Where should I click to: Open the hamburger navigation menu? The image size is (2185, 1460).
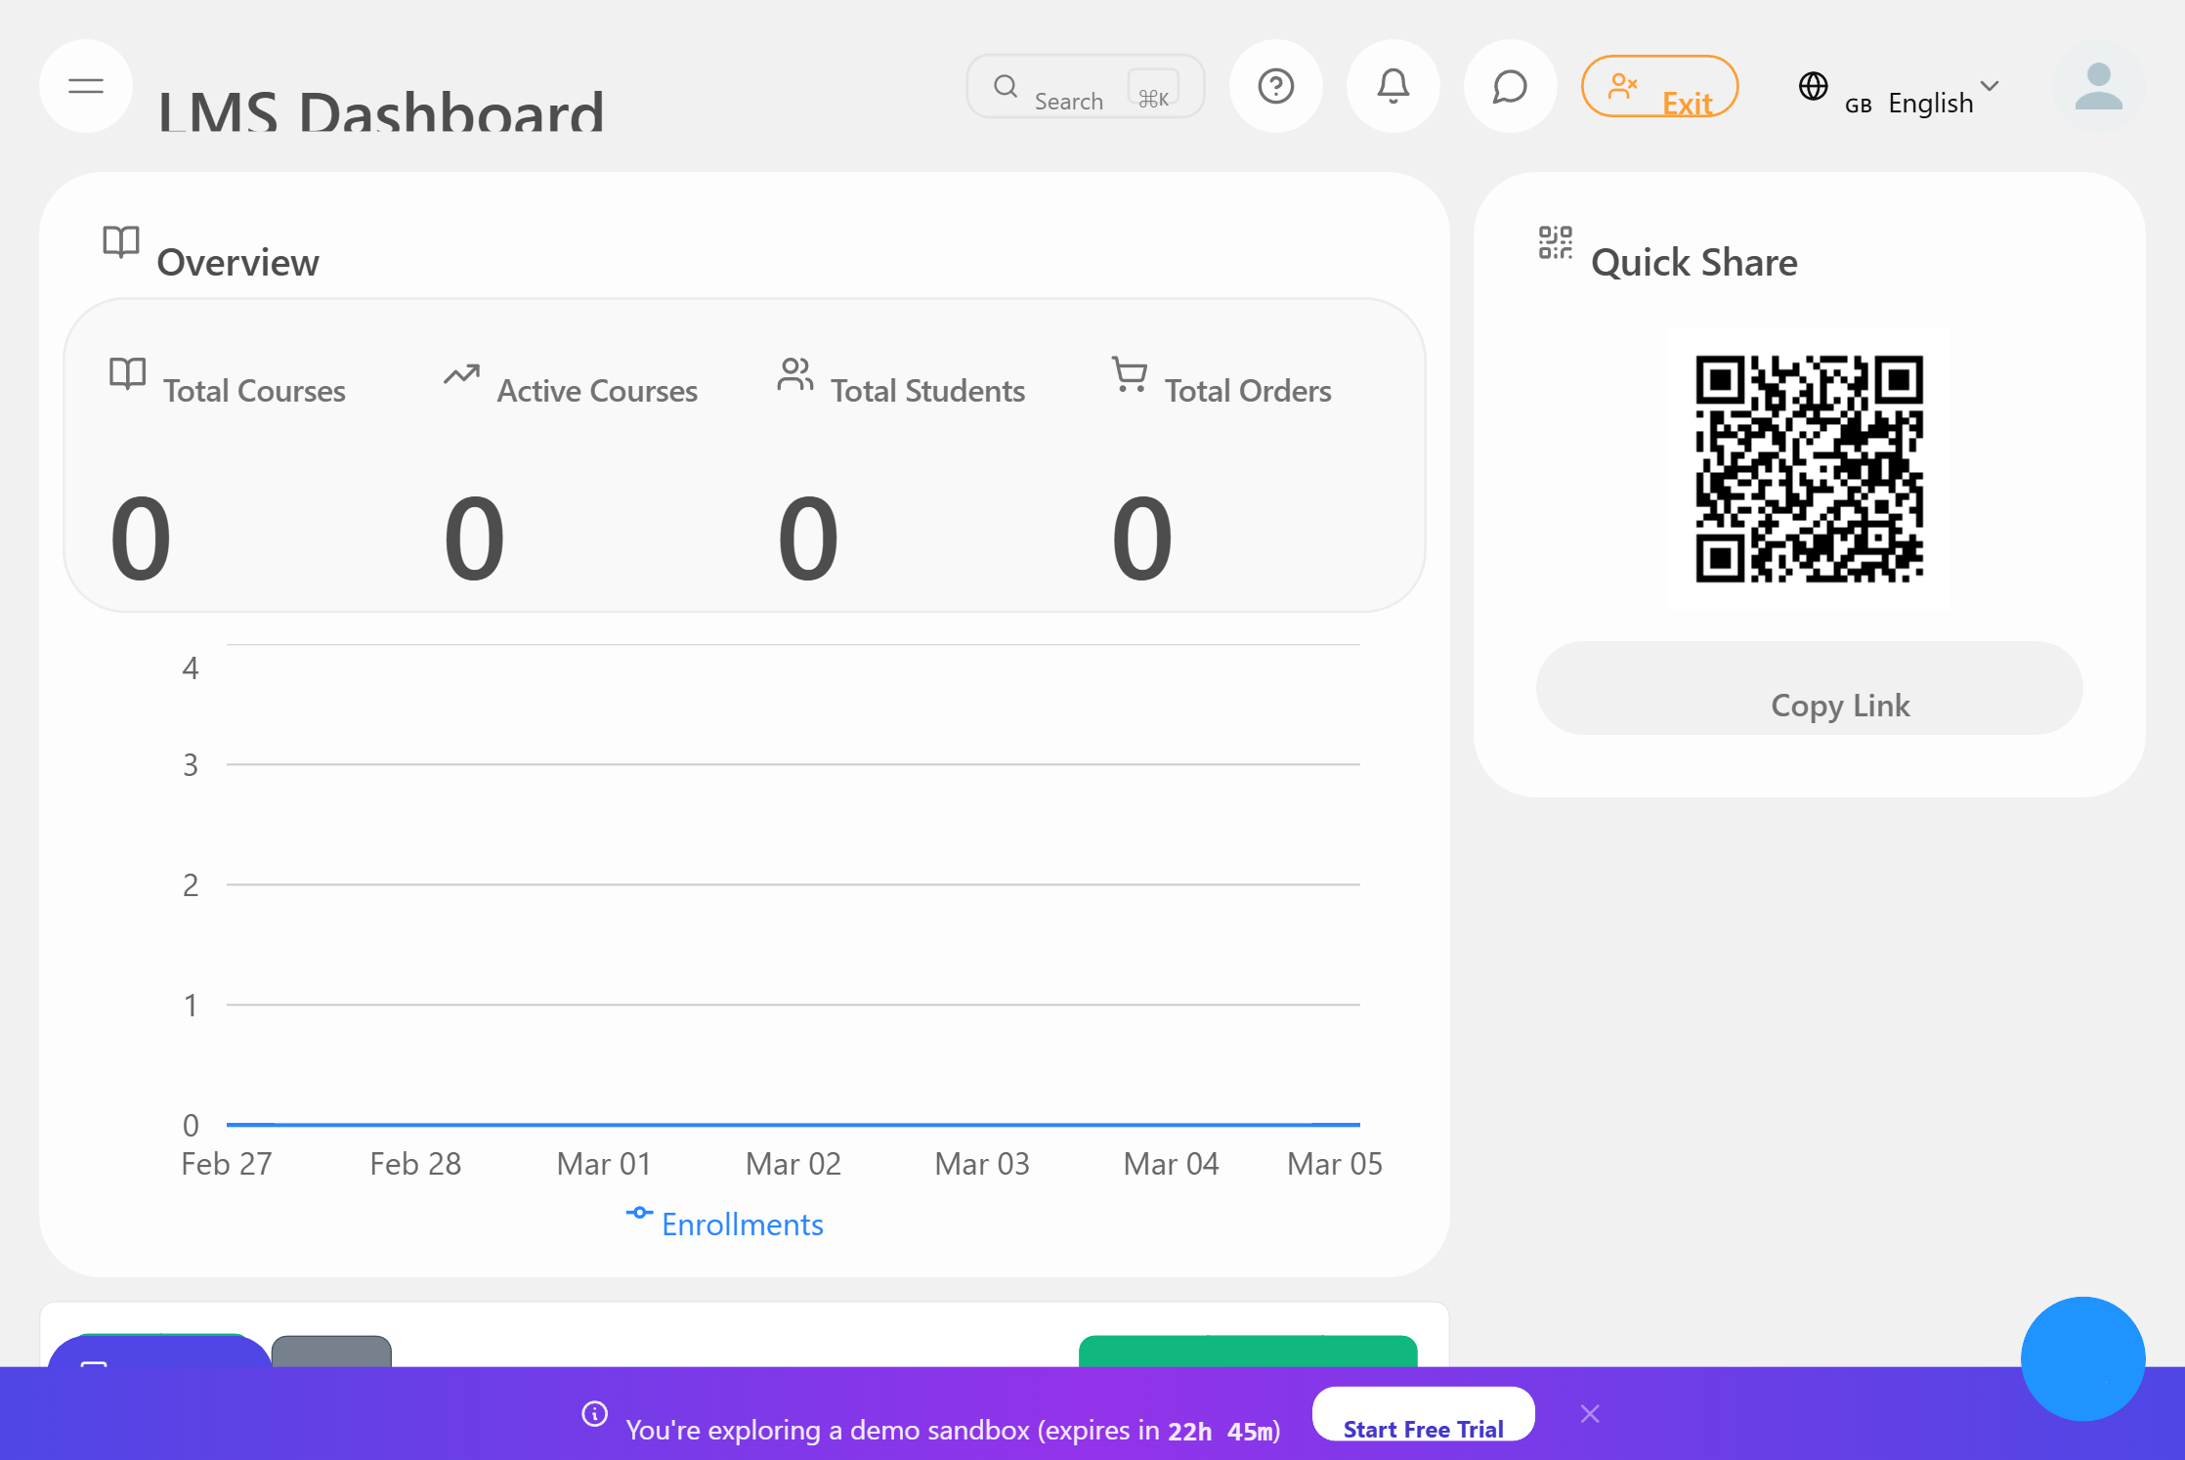(86, 87)
